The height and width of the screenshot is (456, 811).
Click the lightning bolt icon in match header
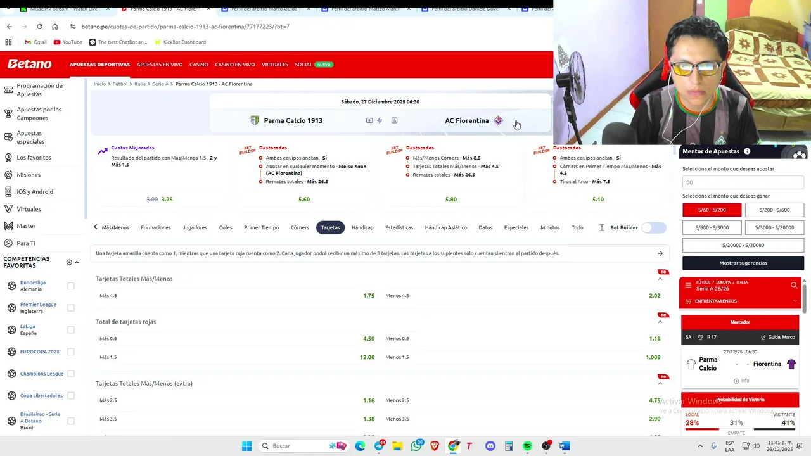click(380, 120)
